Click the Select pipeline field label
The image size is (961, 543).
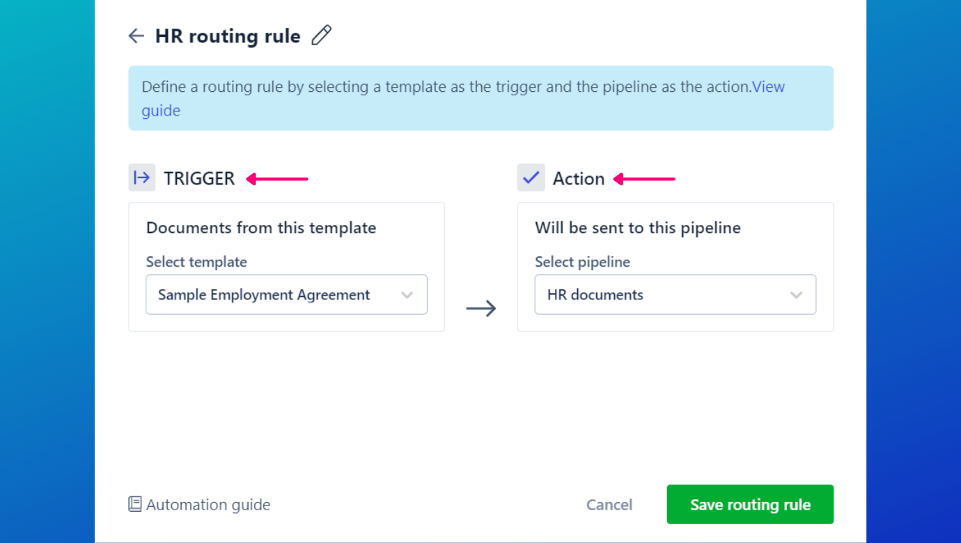pos(582,262)
